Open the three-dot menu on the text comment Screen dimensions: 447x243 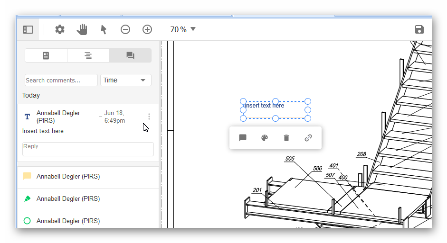click(149, 117)
